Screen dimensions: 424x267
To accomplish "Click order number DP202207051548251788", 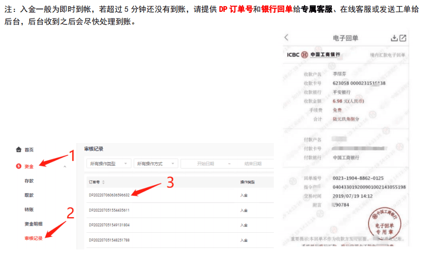I will [x=109, y=240].
